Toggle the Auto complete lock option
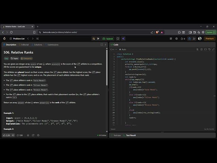 123,50
